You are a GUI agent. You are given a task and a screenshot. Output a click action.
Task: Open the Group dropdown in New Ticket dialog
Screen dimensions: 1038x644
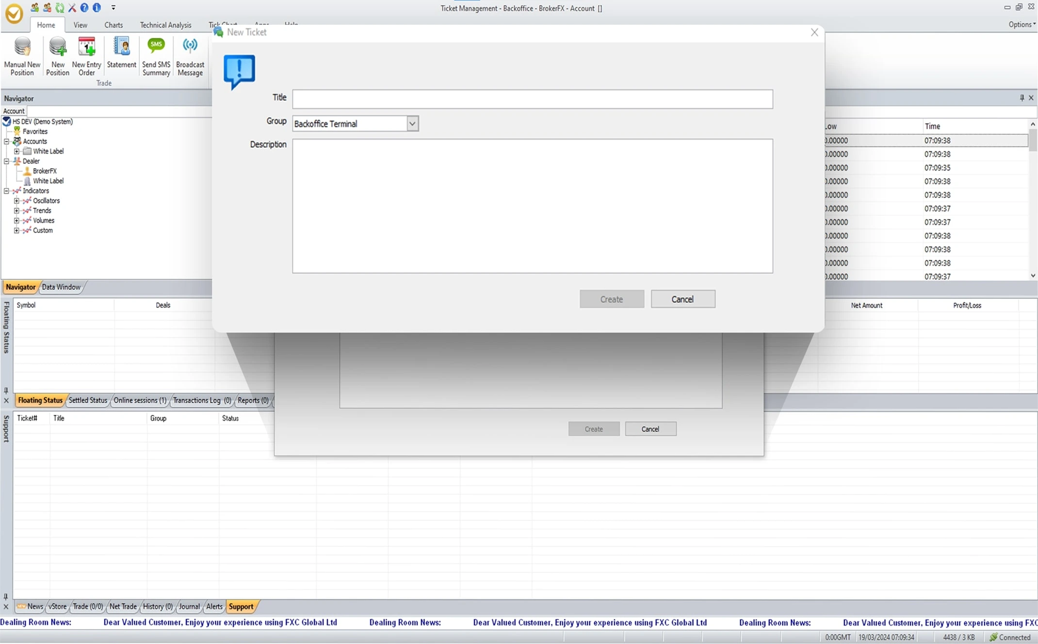tap(412, 124)
